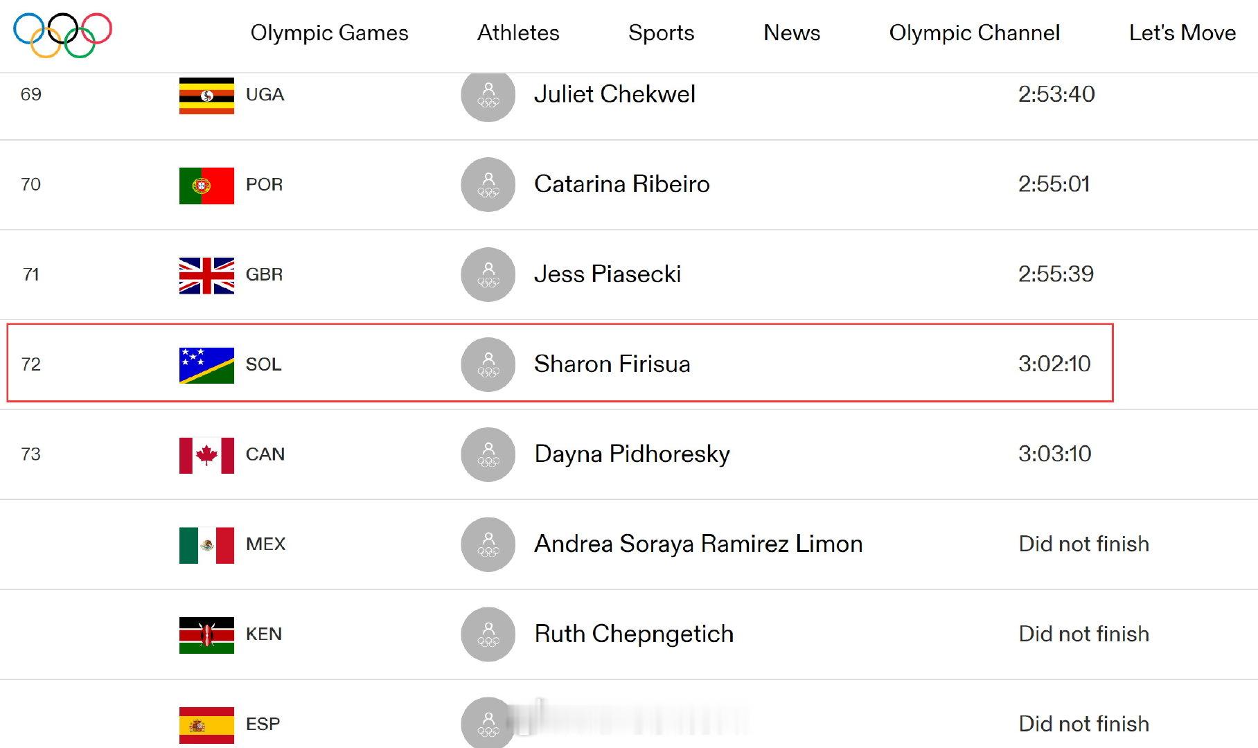Viewport: 1258px width, 748px height.
Task: Click Ruth Chepngetich's athlete avatar icon
Action: tap(488, 634)
